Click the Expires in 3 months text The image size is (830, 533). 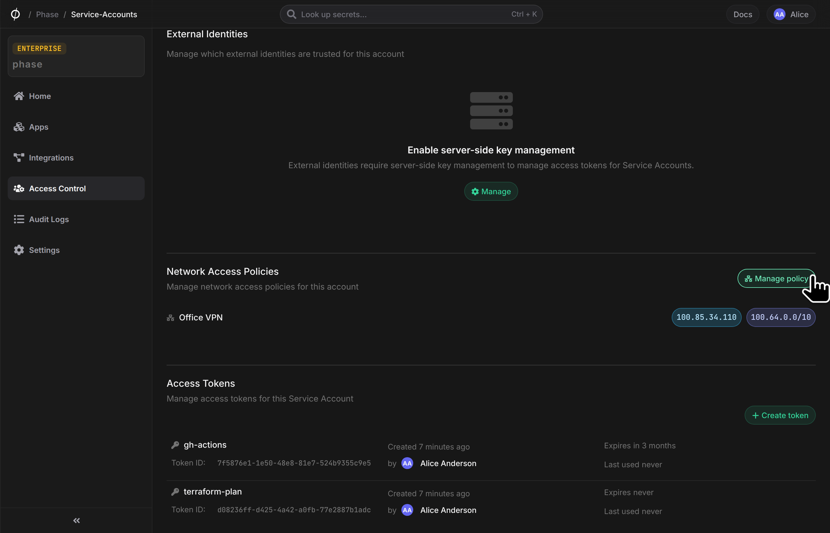click(x=640, y=445)
